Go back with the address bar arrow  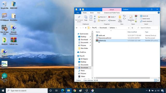(x=77, y=28)
